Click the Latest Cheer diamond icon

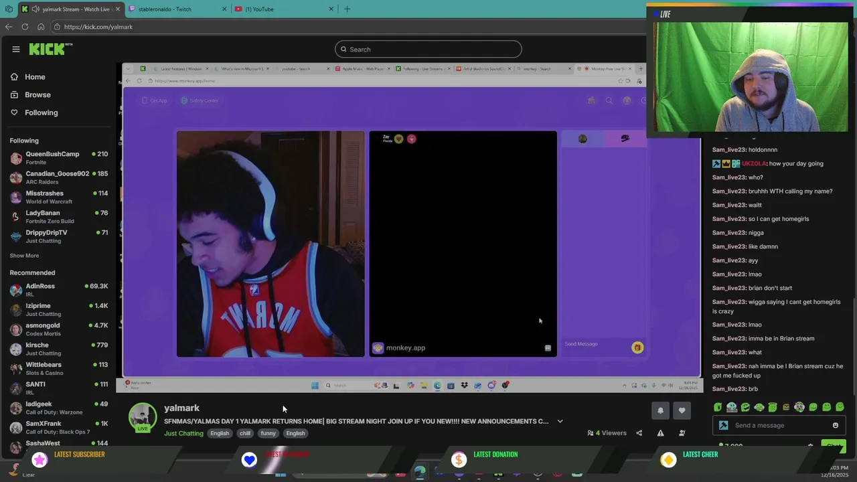click(x=668, y=459)
